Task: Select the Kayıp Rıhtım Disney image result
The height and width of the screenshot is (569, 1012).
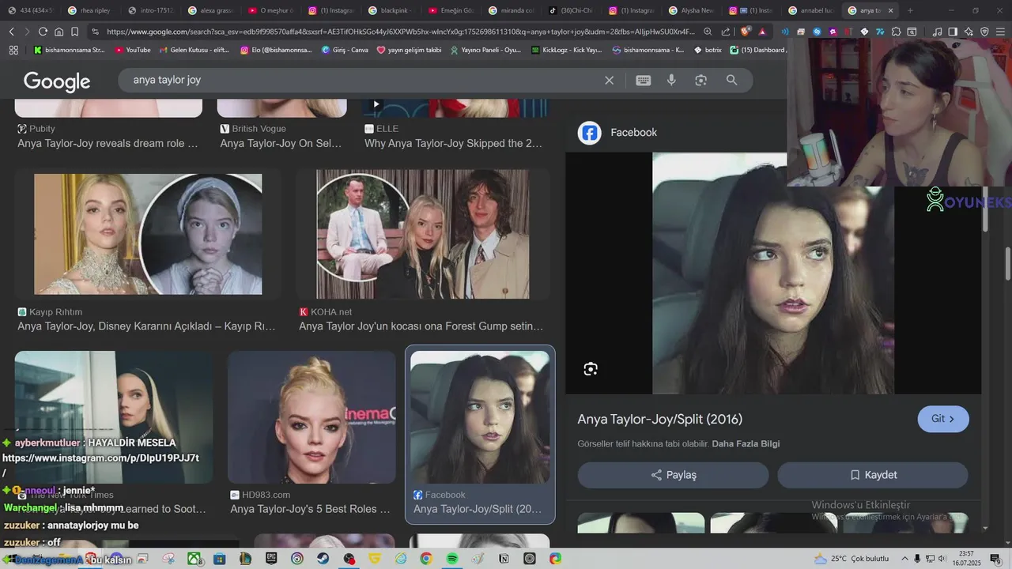Action: click(x=148, y=234)
